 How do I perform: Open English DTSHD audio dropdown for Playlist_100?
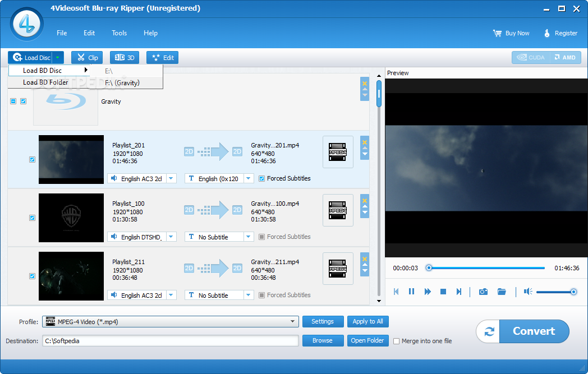[171, 237]
